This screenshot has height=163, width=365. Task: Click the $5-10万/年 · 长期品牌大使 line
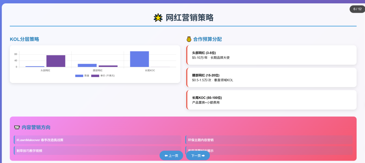[x=211, y=58]
